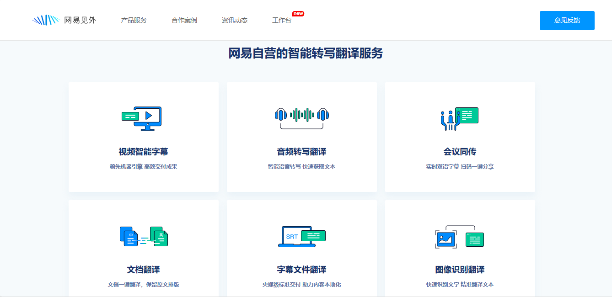Image resolution: width=612 pixels, height=297 pixels.
Task: Click 领先机器引擎 高效交付成果 description
Action: (x=144, y=167)
